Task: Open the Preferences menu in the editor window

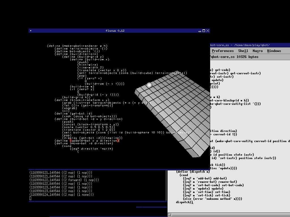Action: pyautogui.click(x=223, y=51)
